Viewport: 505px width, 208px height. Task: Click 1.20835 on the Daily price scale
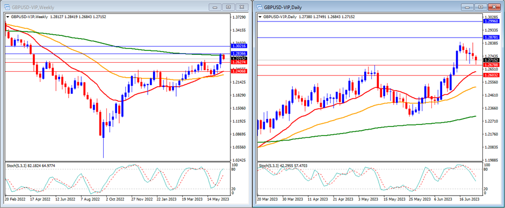tap(492, 147)
